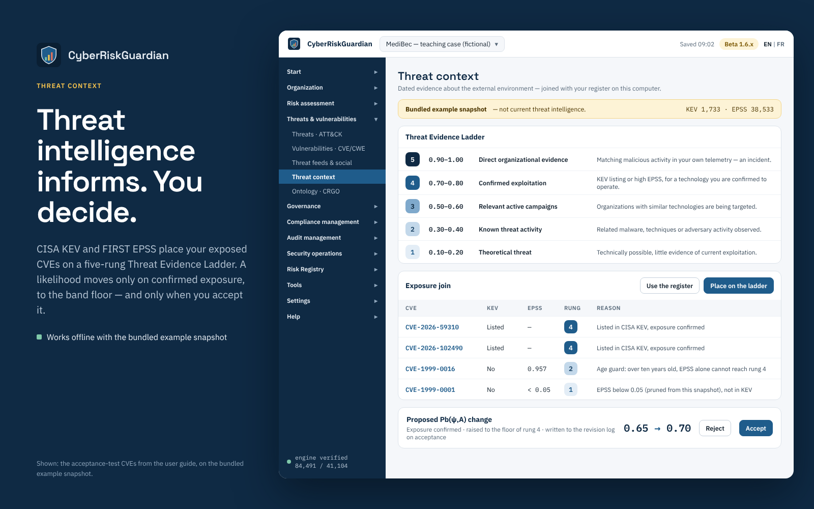Expand the Audit management section
This screenshot has height=509, width=814.
coord(332,238)
